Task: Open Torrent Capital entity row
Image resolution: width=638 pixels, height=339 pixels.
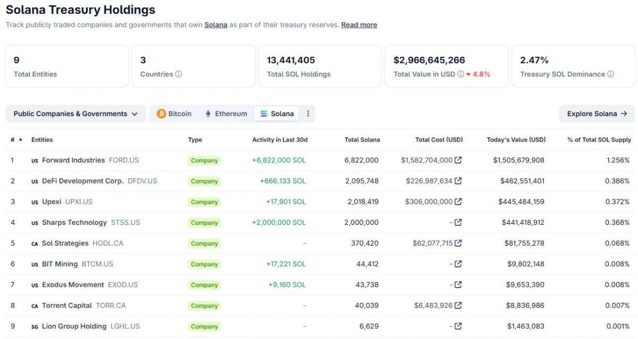Action: tap(319, 306)
